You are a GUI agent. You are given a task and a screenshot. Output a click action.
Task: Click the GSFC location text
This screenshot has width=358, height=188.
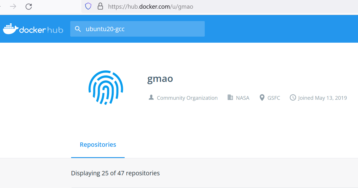[x=274, y=98]
